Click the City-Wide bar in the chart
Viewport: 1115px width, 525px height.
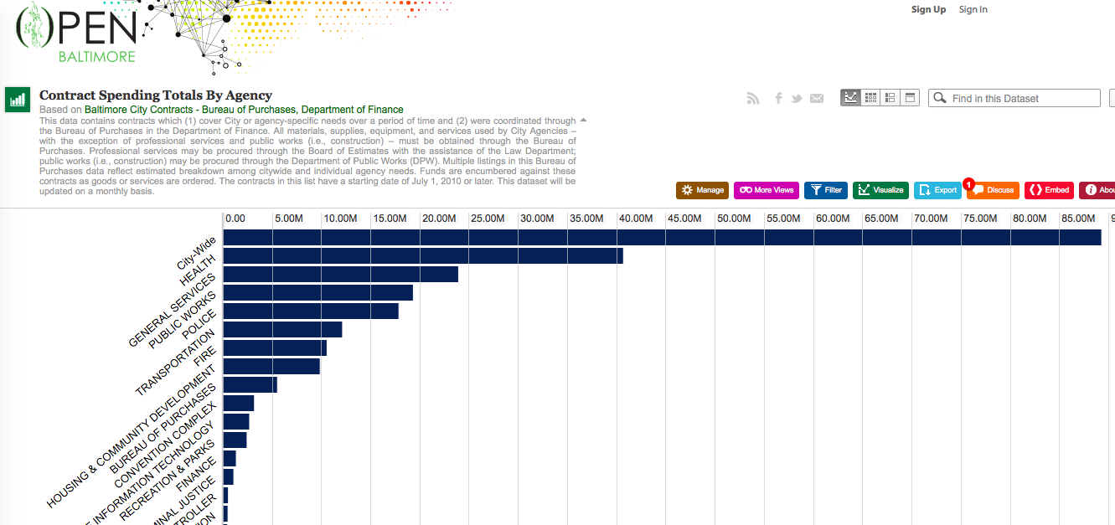[x=662, y=238]
